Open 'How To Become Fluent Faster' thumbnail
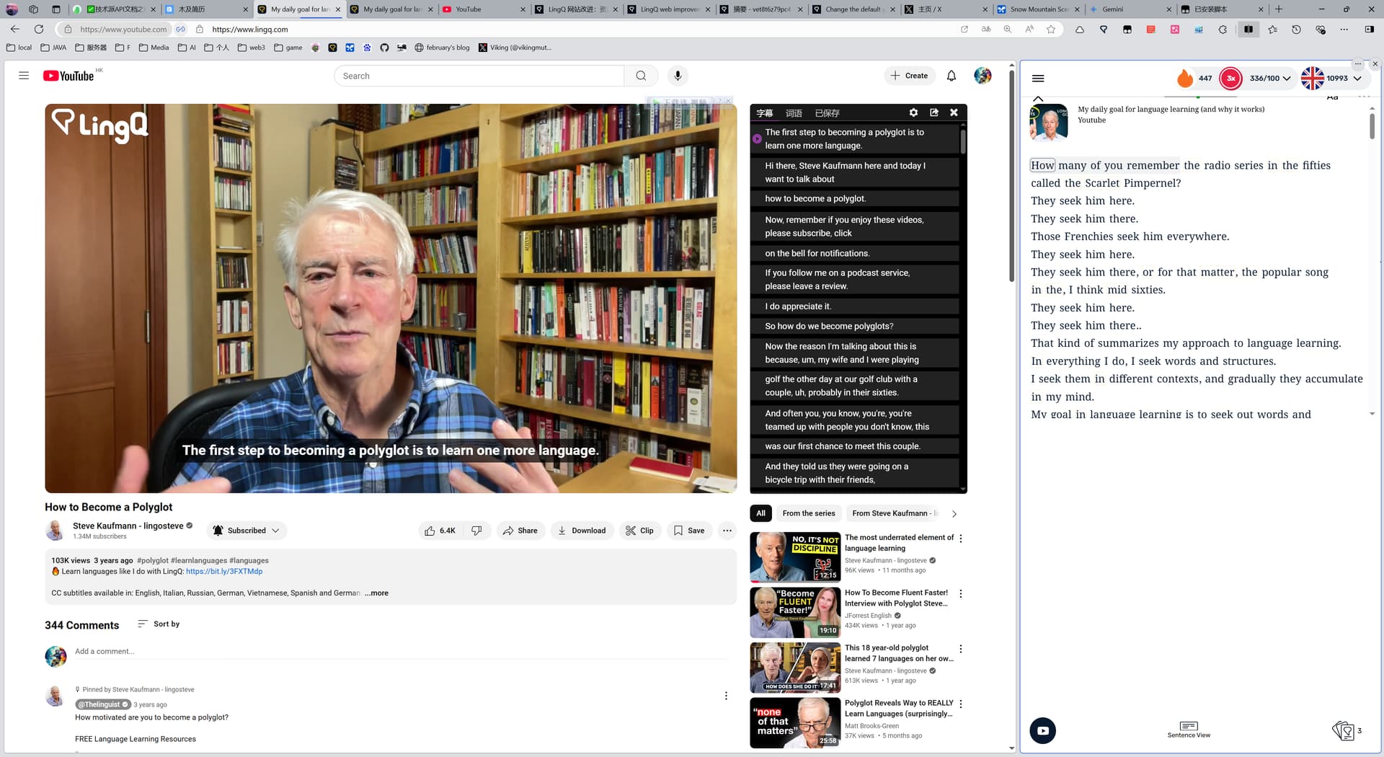The height and width of the screenshot is (757, 1384). click(x=795, y=612)
